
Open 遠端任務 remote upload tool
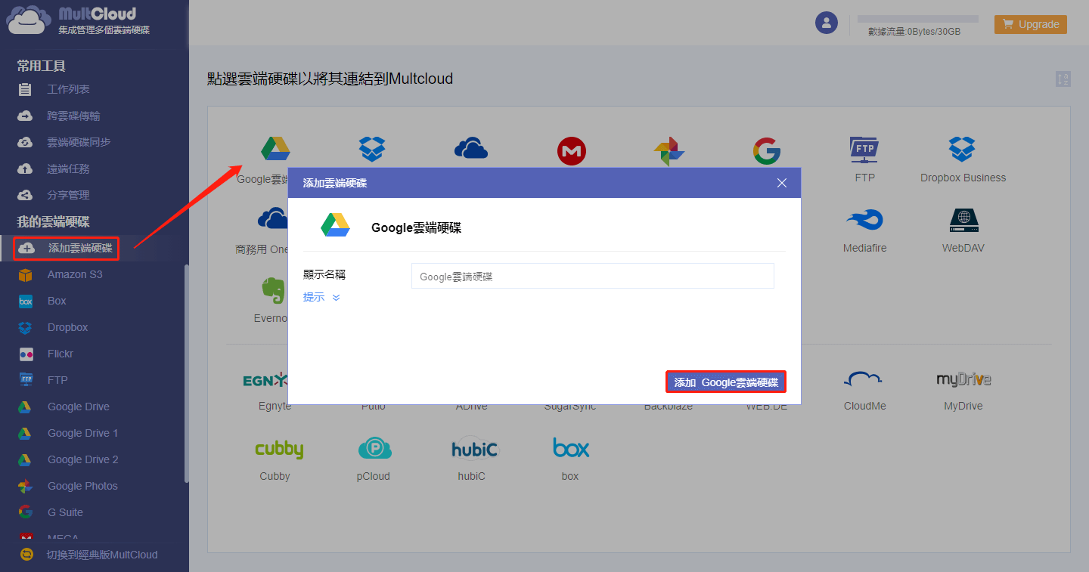[68, 169]
